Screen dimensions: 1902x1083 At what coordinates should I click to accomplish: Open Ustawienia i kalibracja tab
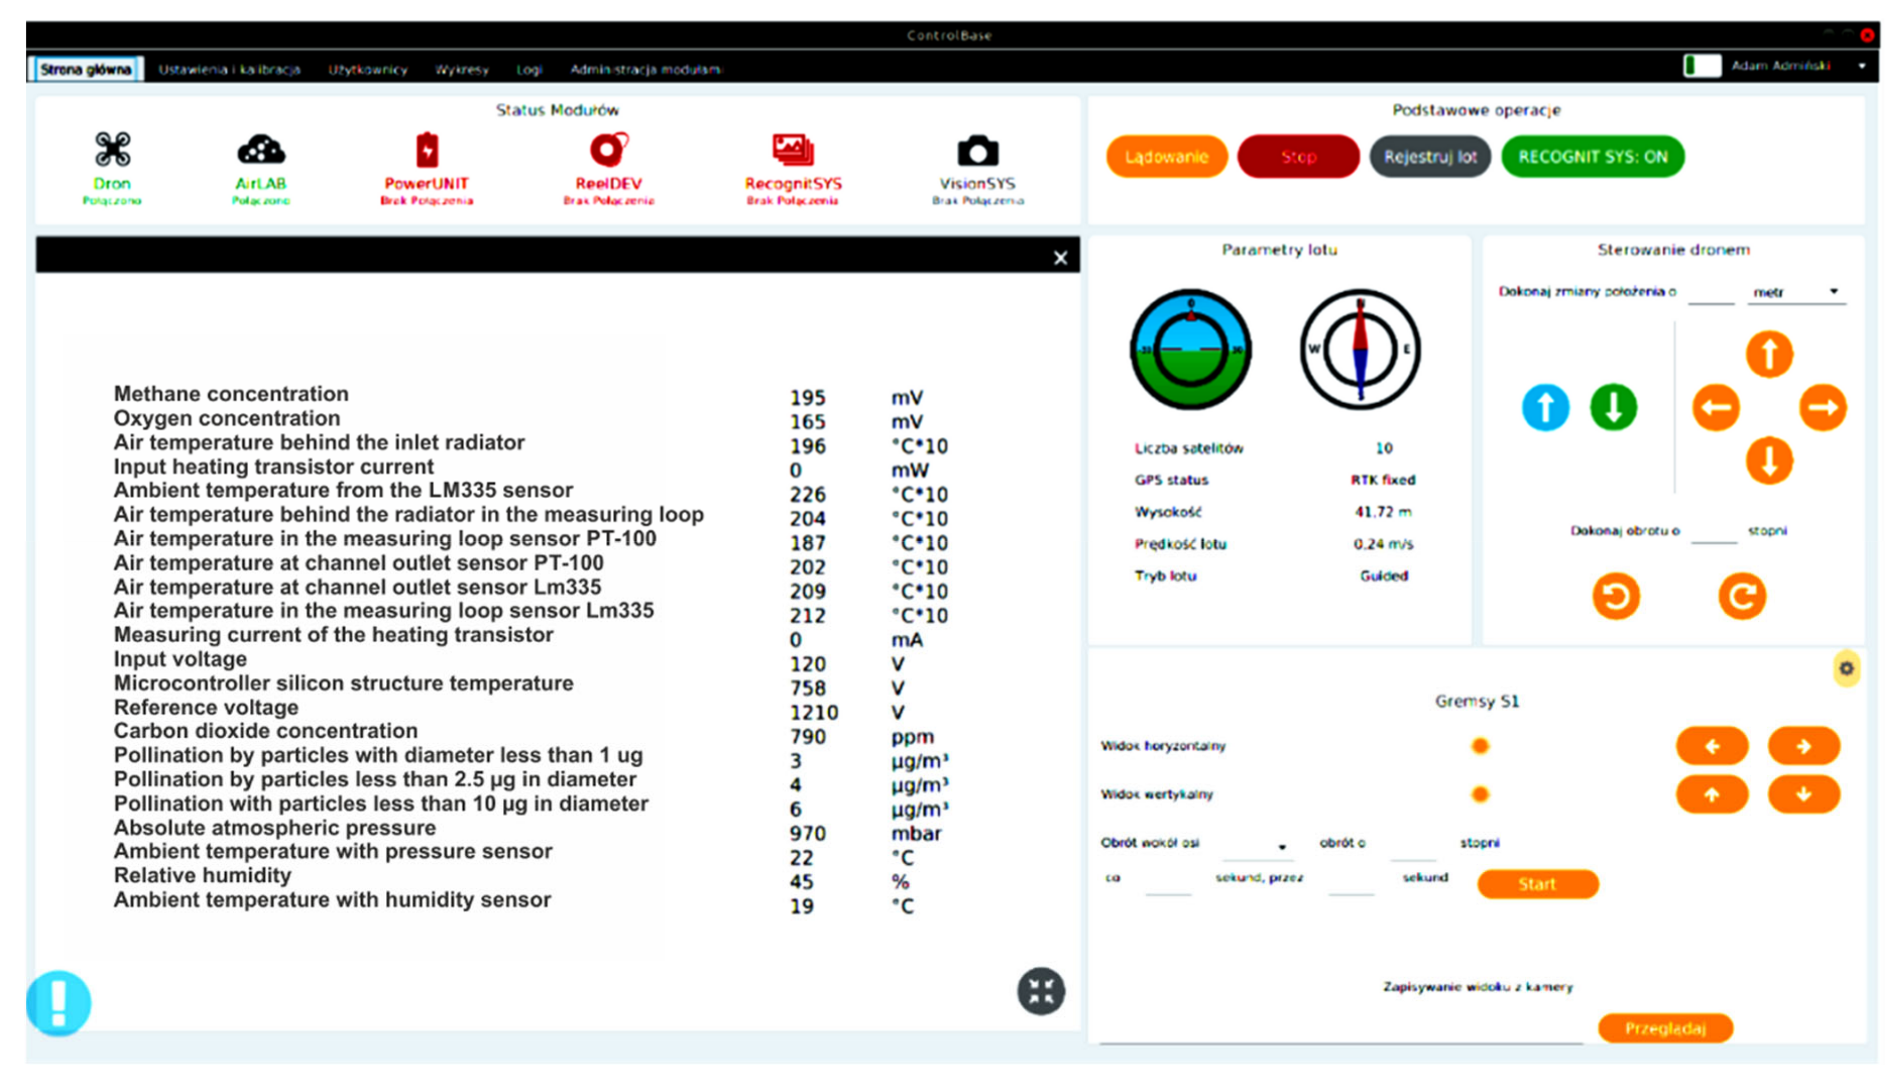pyautogui.click(x=229, y=70)
